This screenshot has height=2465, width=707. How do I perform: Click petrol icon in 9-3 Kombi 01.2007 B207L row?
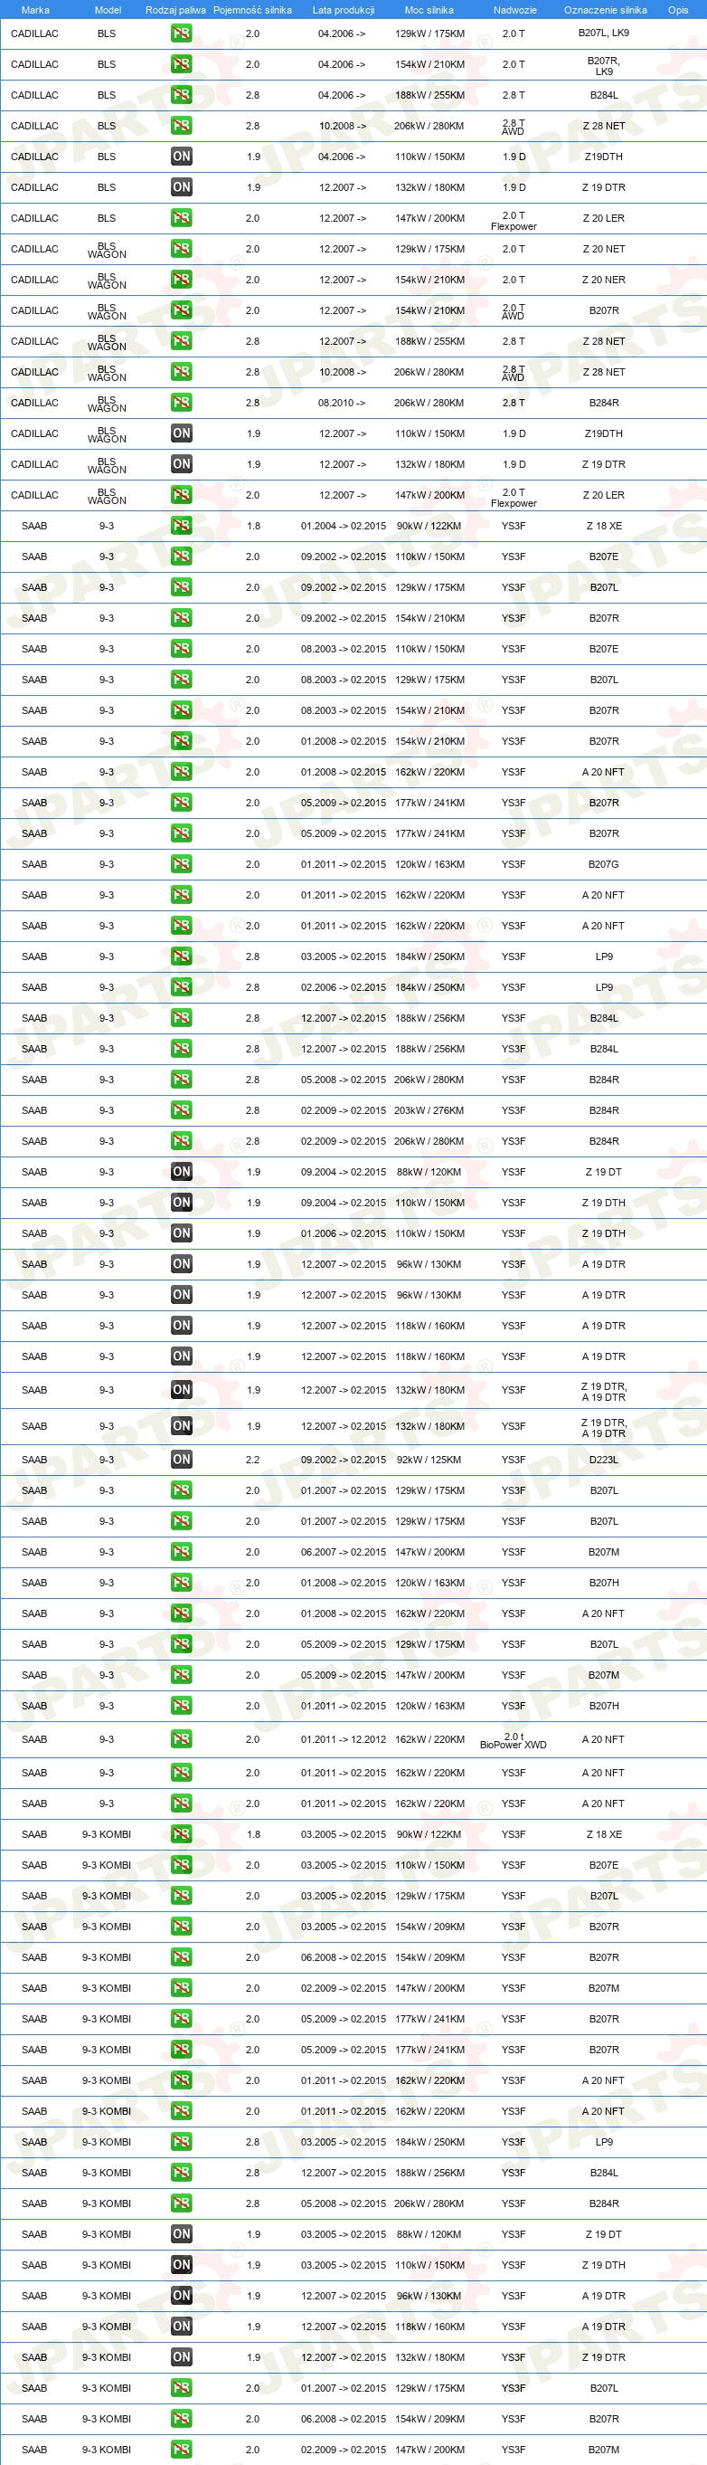pos(182,2387)
